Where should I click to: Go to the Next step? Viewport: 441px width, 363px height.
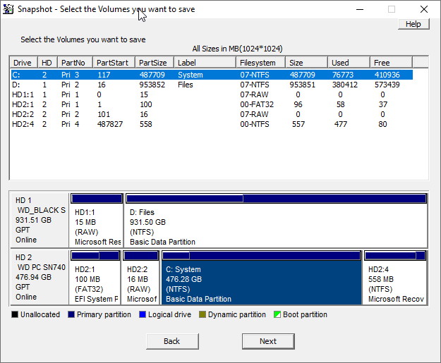point(268,341)
